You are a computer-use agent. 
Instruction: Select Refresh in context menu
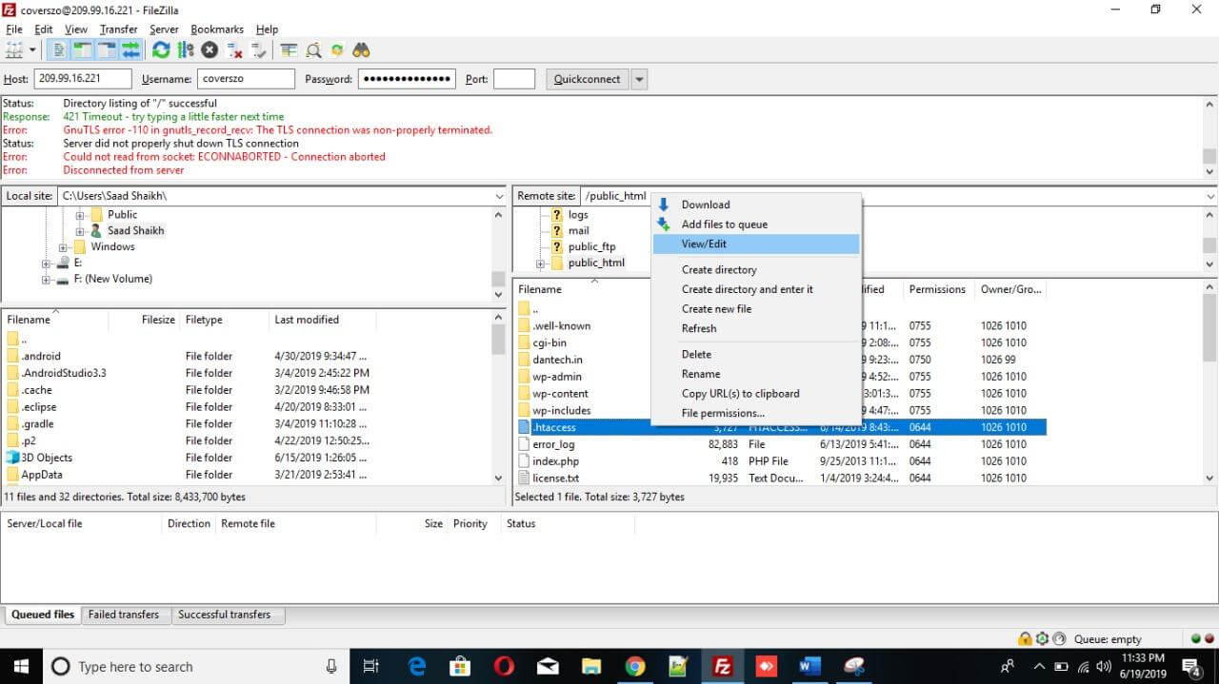click(x=756, y=328)
